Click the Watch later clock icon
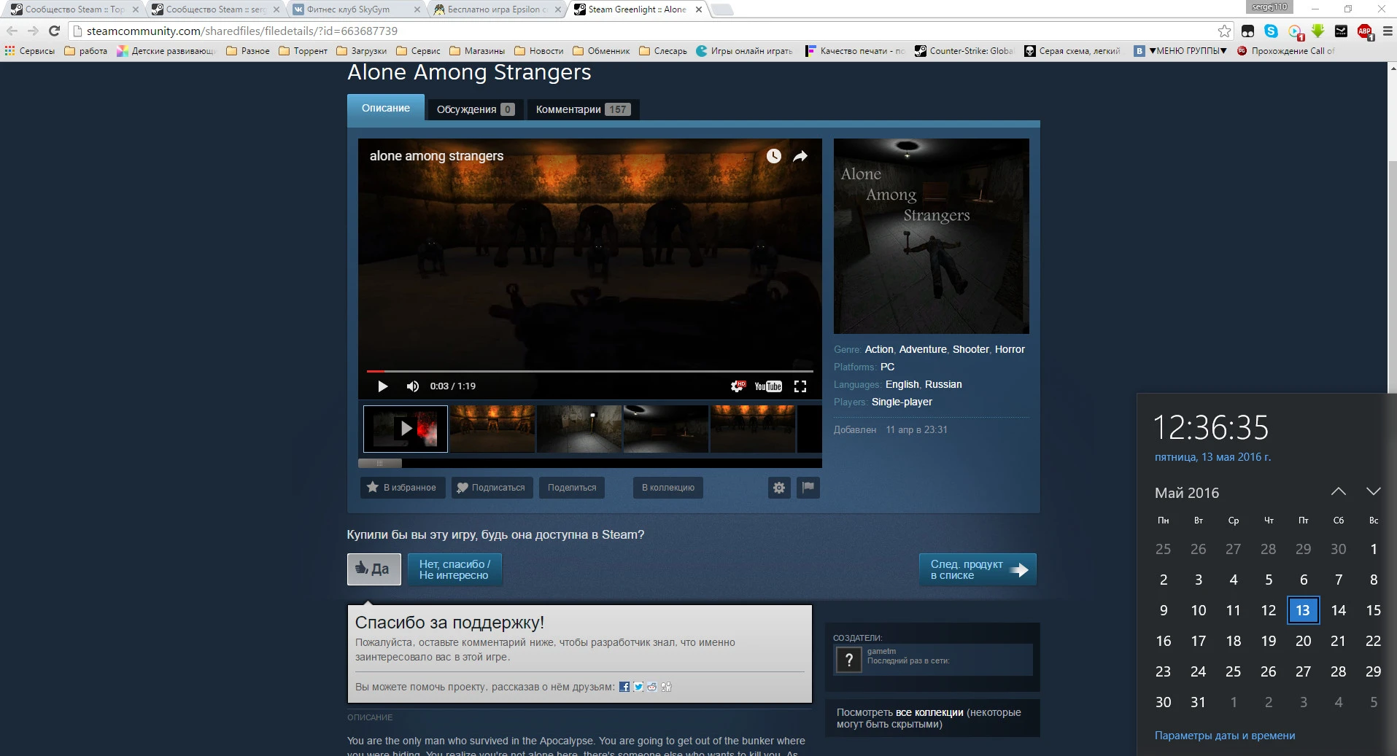The width and height of the screenshot is (1397, 756). (774, 156)
